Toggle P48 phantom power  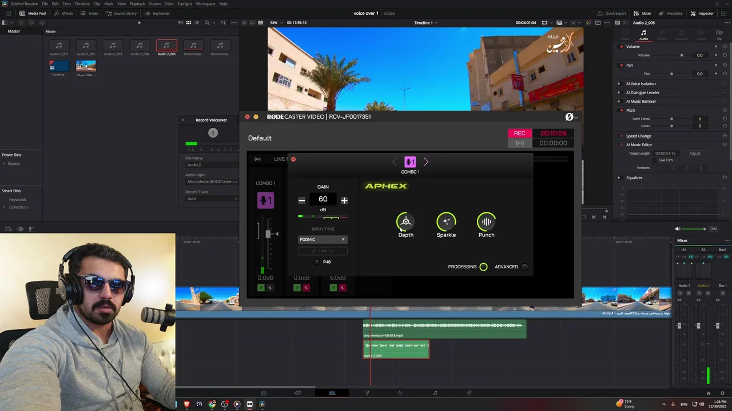click(317, 262)
